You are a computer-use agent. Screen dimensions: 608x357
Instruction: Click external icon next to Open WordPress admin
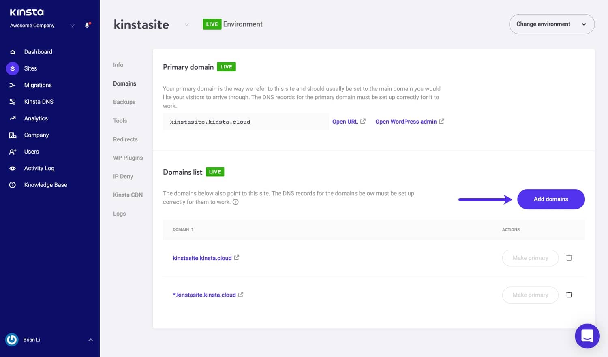pyautogui.click(x=441, y=121)
